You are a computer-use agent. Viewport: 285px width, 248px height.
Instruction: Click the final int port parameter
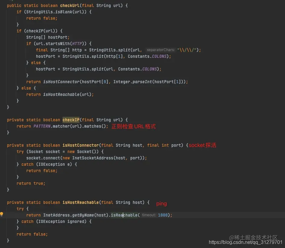tap(164, 145)
